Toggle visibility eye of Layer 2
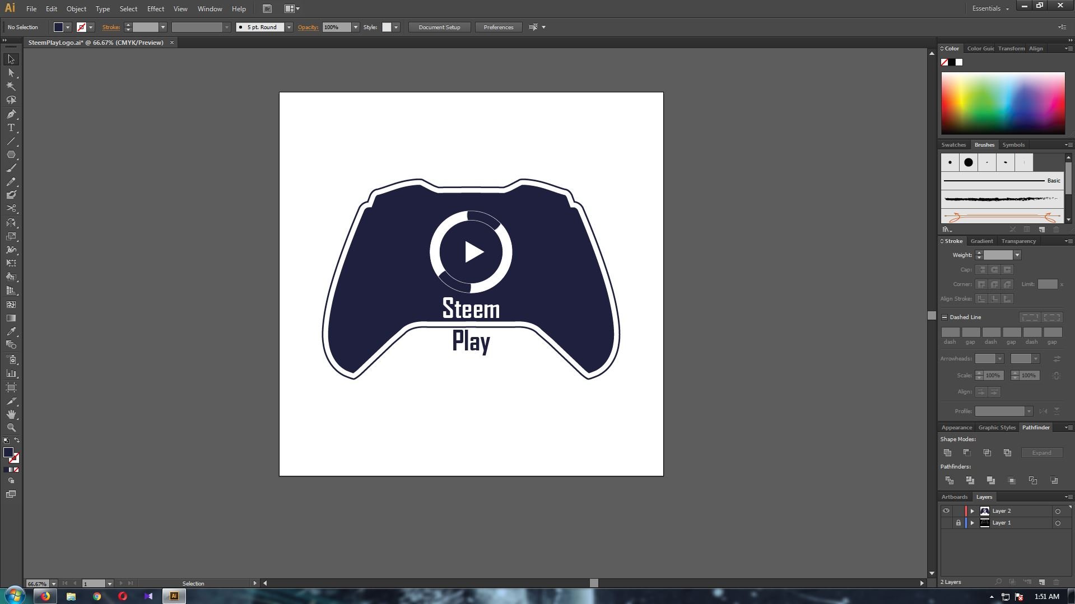This screenshot has width=1075, height=604. tap(946, 511)
